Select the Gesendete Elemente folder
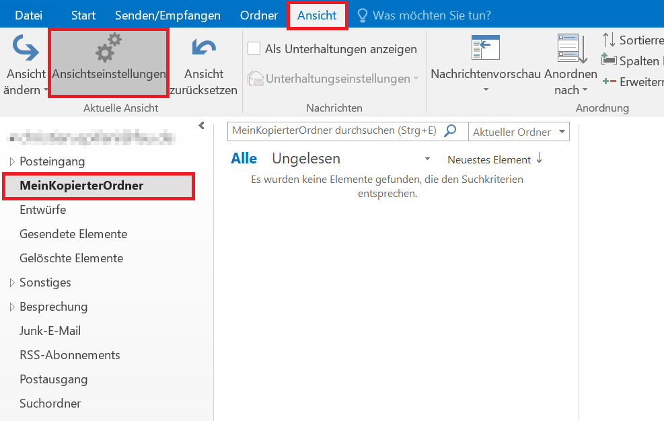Viewport: 664px width, 421px height. click(73, 234)
